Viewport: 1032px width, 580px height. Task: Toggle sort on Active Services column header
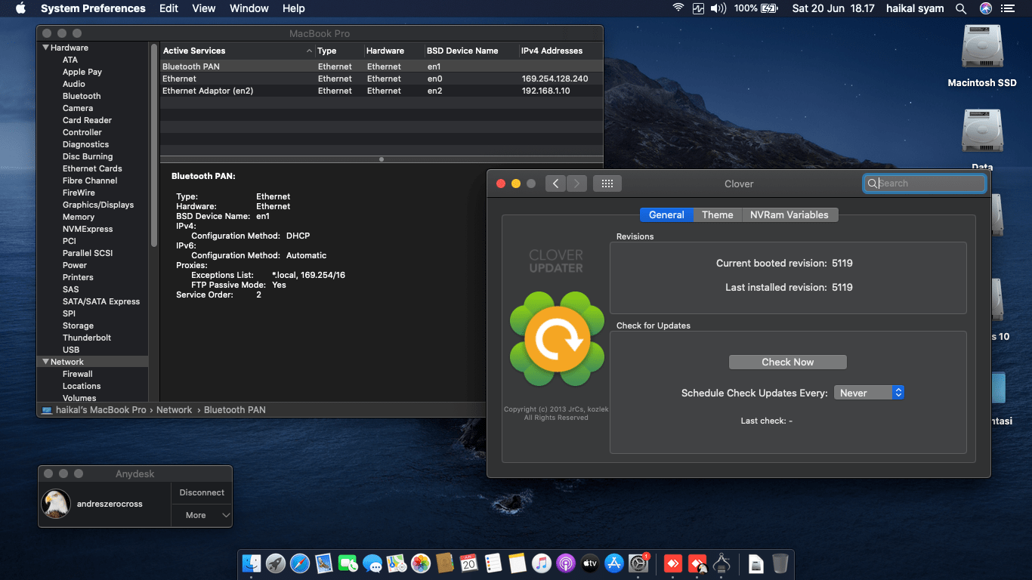pyautogui.click(x=237, y=51)
